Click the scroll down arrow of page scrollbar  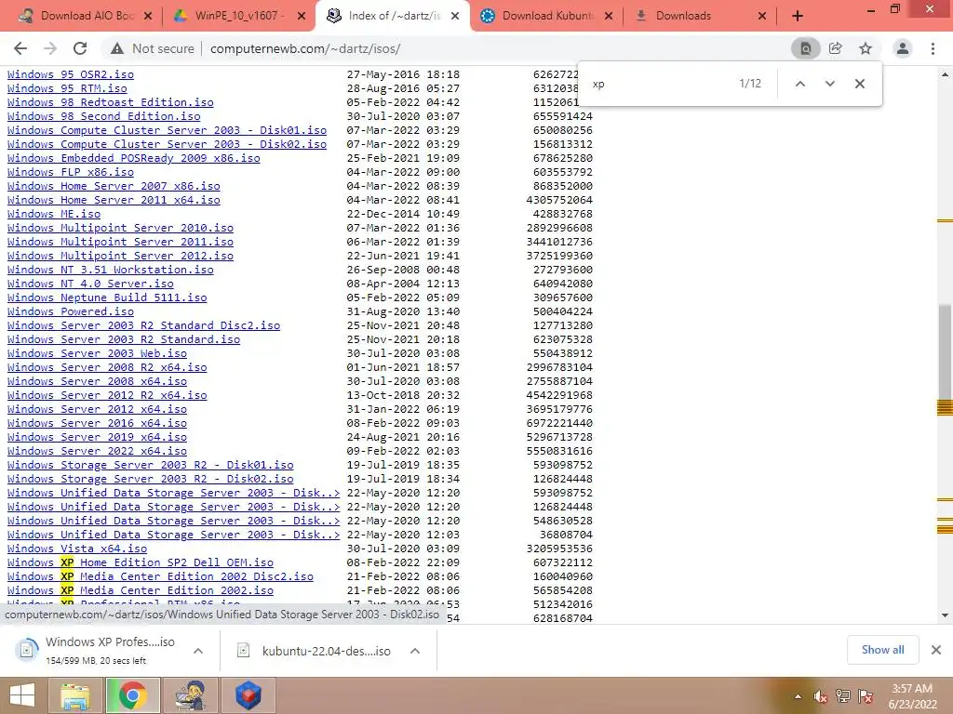point(945,615)
